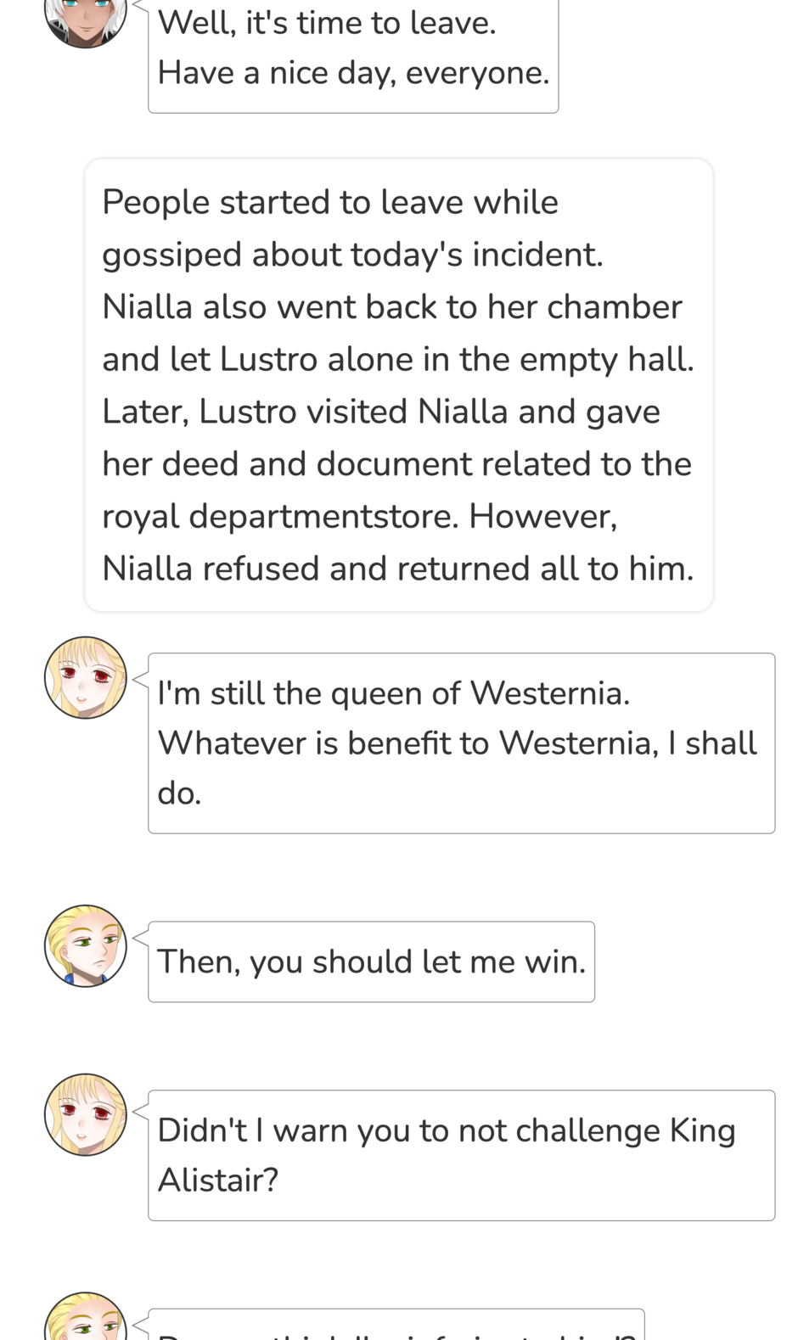Image resolution: width=798 pixels, height=1340 pixels.
Task: Click the 'Have a nice day, everyone.' line
Action: point(353,73)
